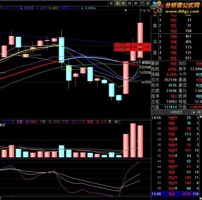Open www.88gs.com website link

click(x=182, y=11)
